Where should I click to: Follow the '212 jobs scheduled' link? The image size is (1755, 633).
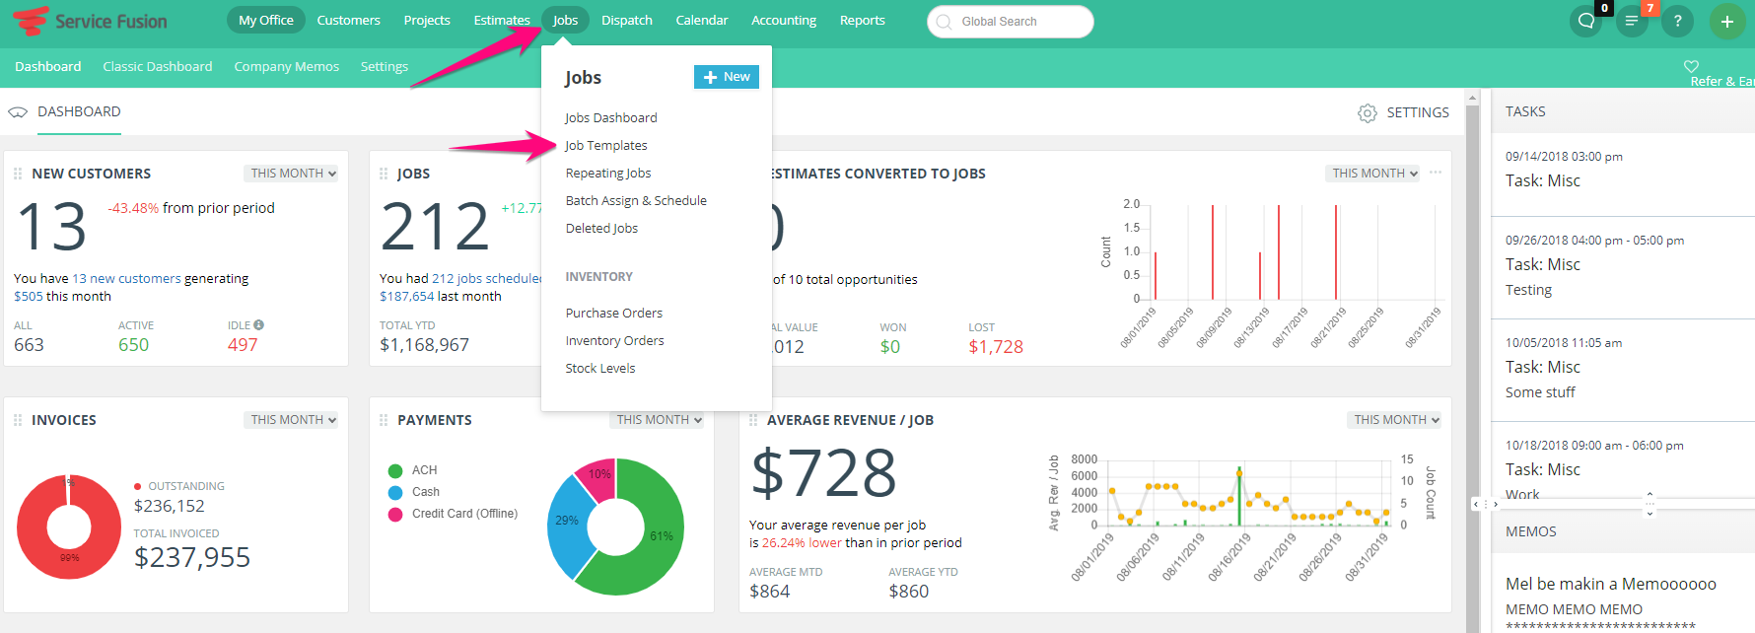pyautogui.click(x=487, y=279)
